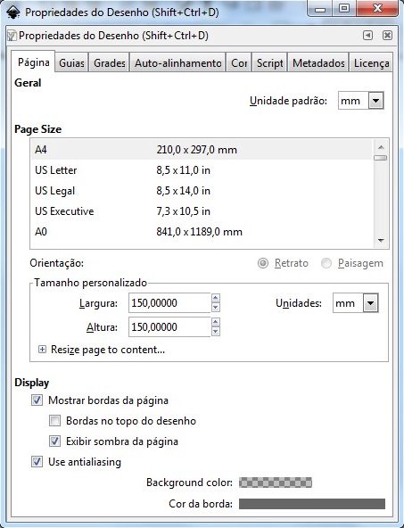
Task: Click the dialog document icon beside panel title
Action: click(x=12, y=36)
